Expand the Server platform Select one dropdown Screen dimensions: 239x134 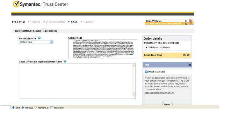36,42
